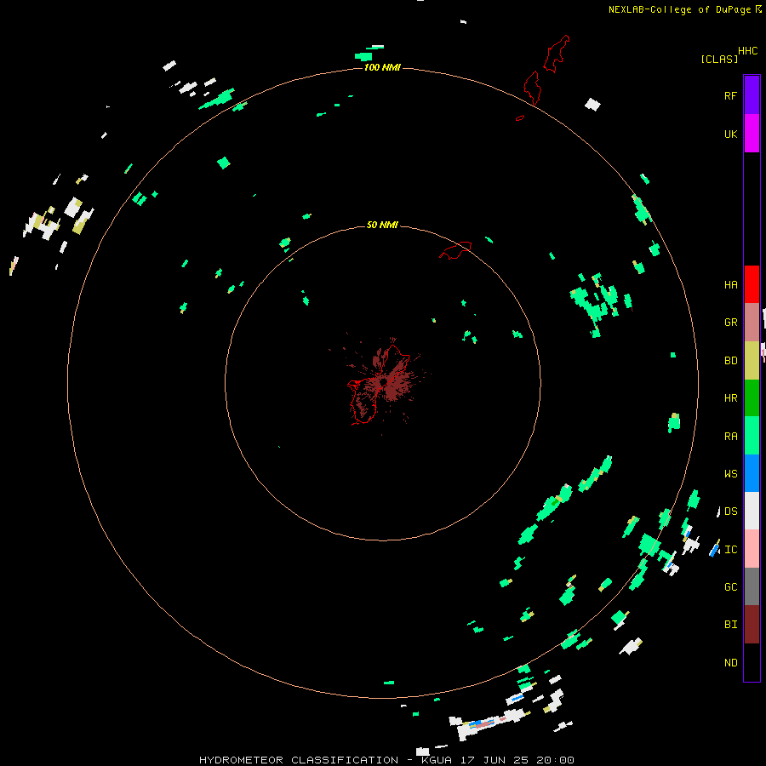Click the [CLAS] units label

point(719,59)
